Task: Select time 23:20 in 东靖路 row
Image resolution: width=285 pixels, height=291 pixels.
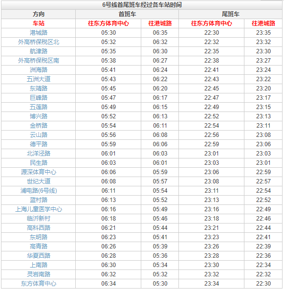Action: [x=263, y=89]
